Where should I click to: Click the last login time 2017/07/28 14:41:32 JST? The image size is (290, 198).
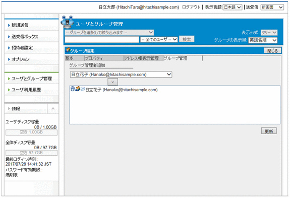point(28,164)
